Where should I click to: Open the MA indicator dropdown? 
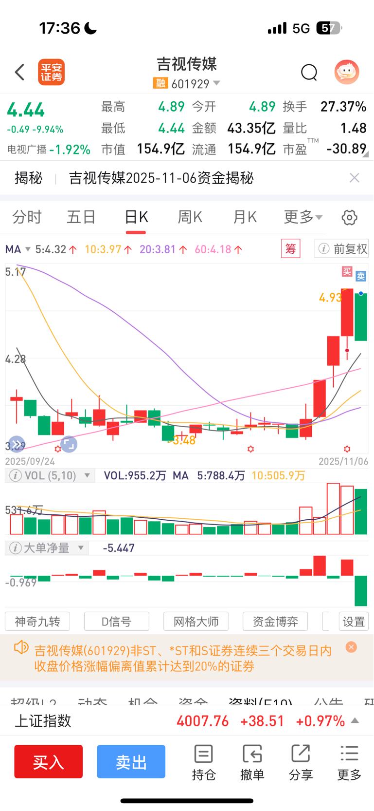18,249
